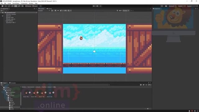This screenshot has height=112, width=199.
Task: Click the Pause button
Action: coord(97,6)
